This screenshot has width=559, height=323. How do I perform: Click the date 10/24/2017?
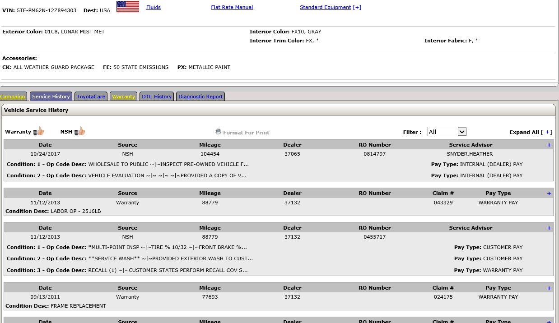click(45, 154)
